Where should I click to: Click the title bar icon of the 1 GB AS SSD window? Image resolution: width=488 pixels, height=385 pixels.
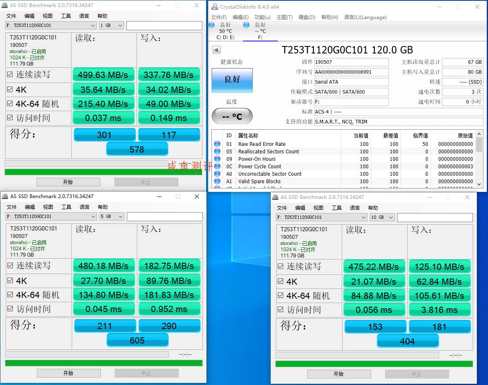pos(5,5)
